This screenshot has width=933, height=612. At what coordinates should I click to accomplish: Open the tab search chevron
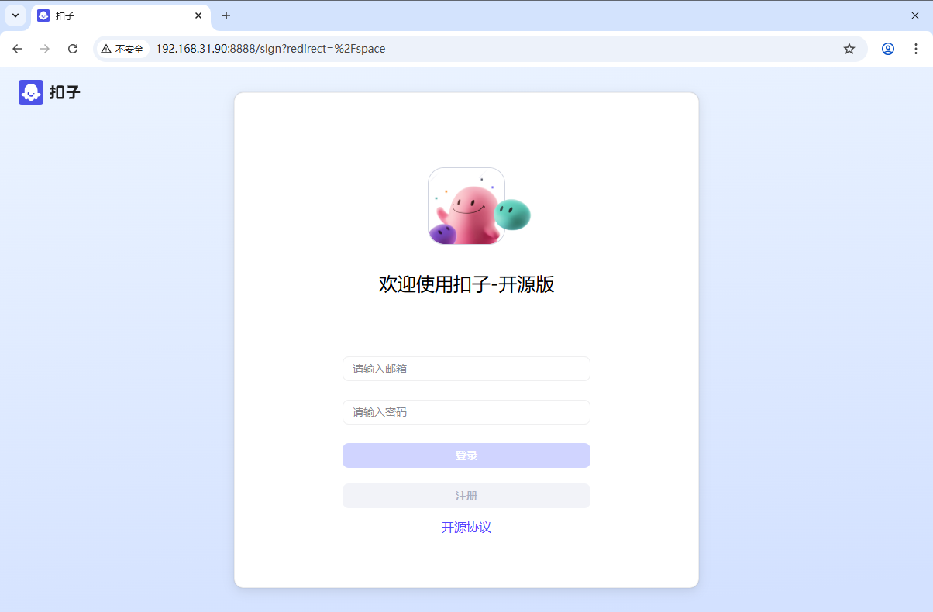pos(15,15)
